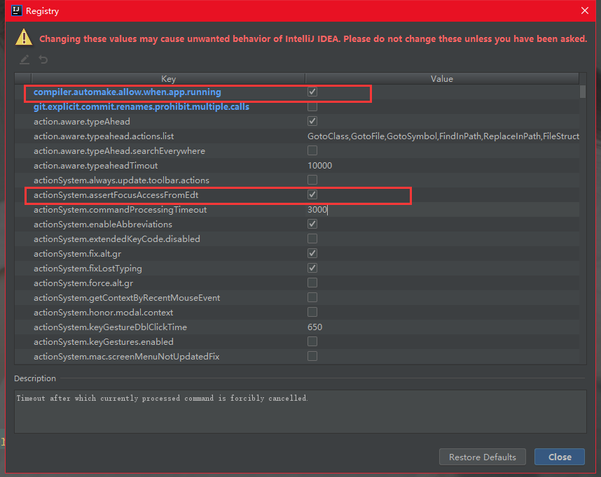This screenshot has width=601, height=477.
Task: Click the Description text about command timeout
Action: pos(162,398)
